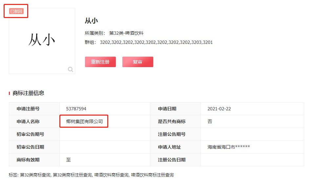The image size is (313, 184).
Task: Click the 所属类别 label
Action: click(95, 33)
